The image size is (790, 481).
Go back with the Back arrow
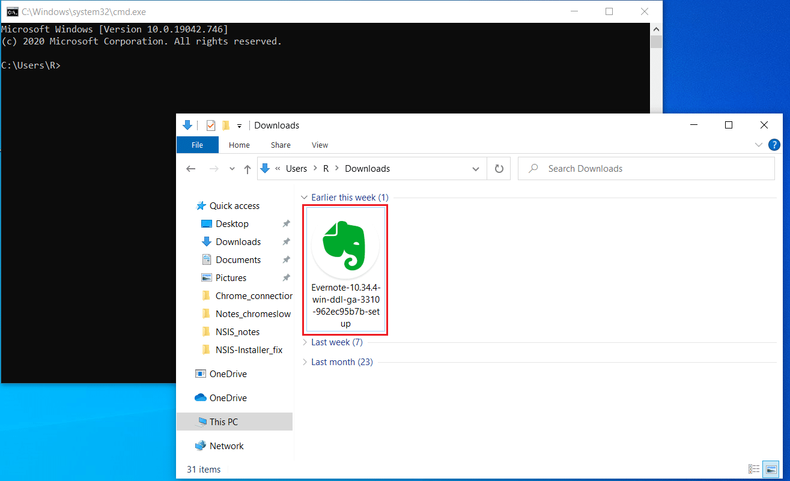coord(191,169)
